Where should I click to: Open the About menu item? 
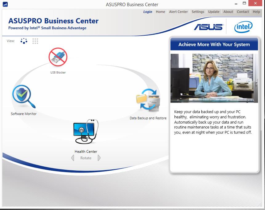228,12
